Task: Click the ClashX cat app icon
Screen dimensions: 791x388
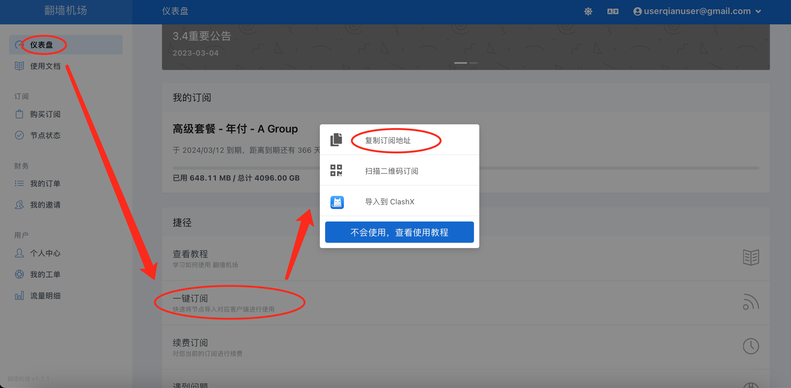Action: (x=337, y=202)
